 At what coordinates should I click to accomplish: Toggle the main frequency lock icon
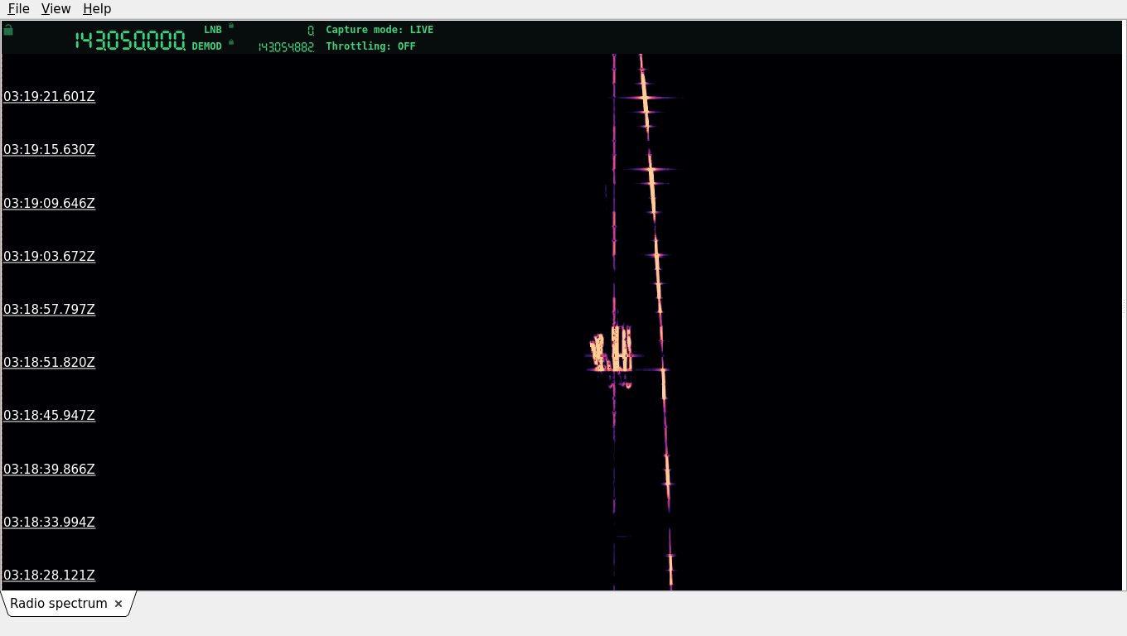pos(8,30)
